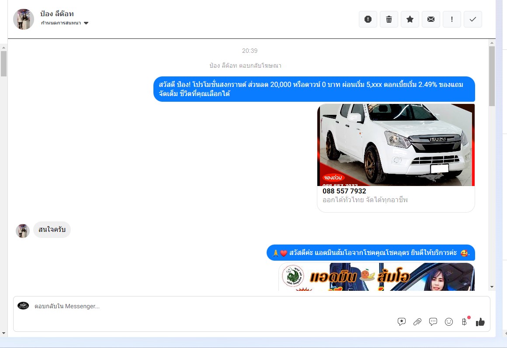507x348 pixels.
Task: Click the baht payment request icon
Action: (464, 322)
